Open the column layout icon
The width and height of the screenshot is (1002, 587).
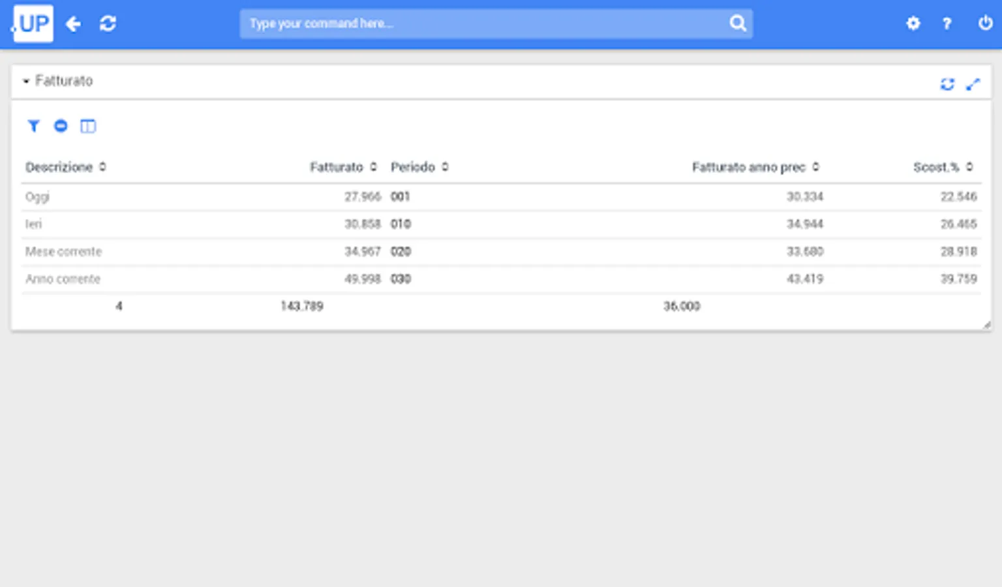point(88,126)
